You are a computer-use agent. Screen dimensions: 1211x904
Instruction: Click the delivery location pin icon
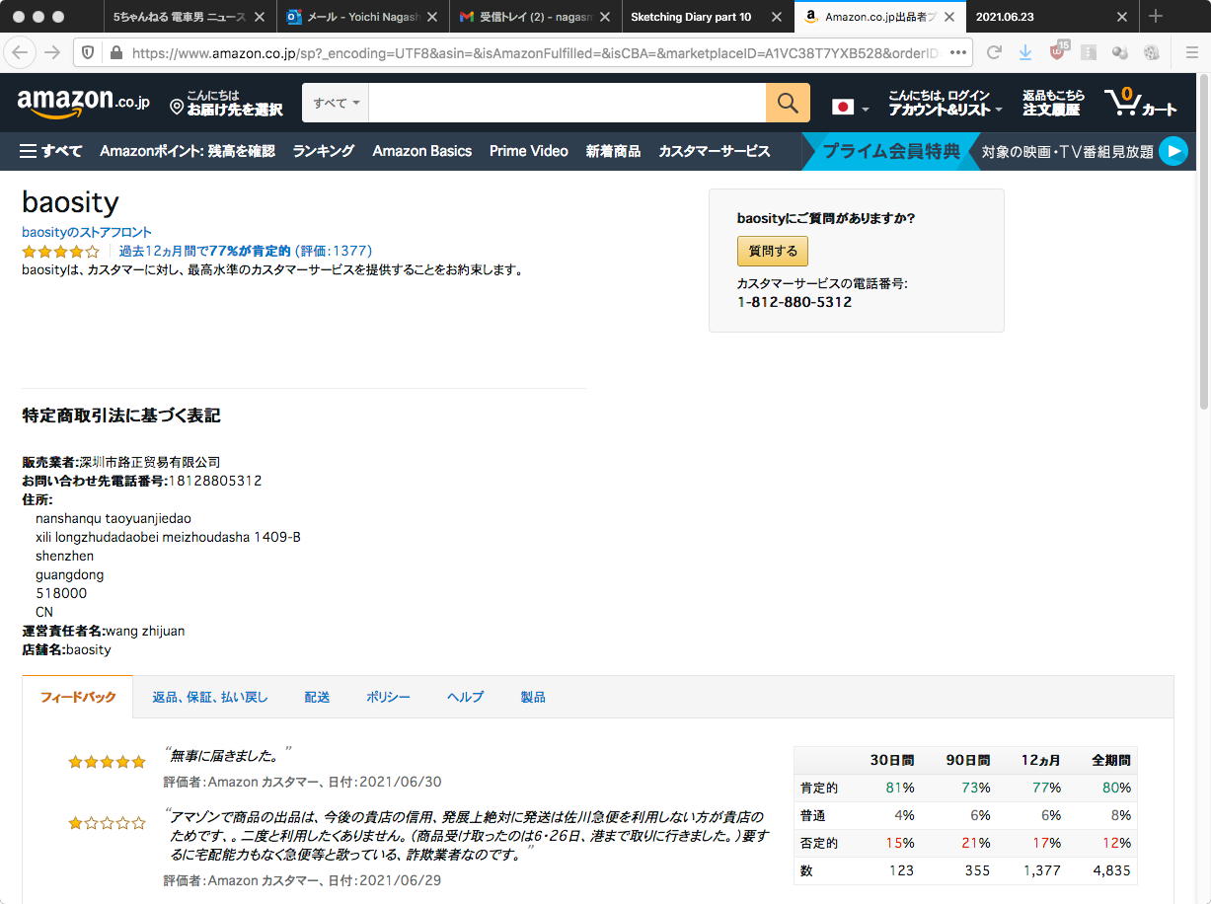(177, 106)
